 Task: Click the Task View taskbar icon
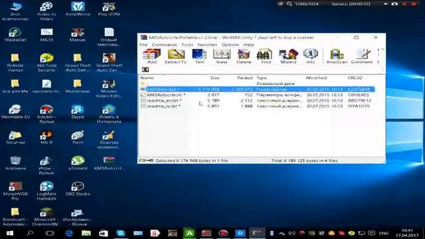point(49,233)
